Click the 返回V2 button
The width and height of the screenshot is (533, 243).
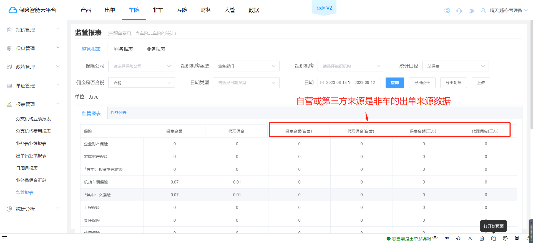tap(324, 8)
